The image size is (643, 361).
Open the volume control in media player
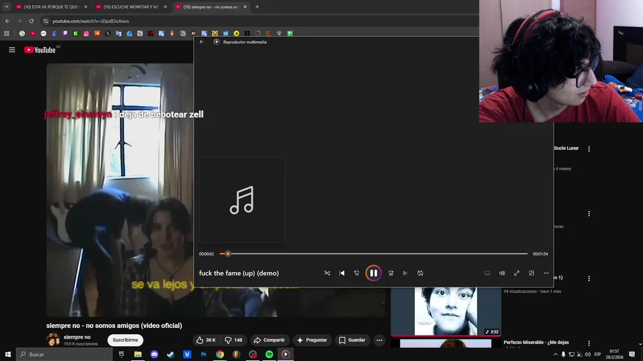502,273
